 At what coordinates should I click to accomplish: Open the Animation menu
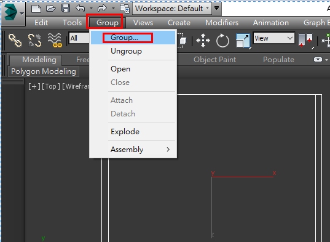pos(271,23)
